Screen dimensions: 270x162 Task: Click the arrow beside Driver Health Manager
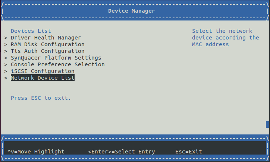tap(6, 38)
